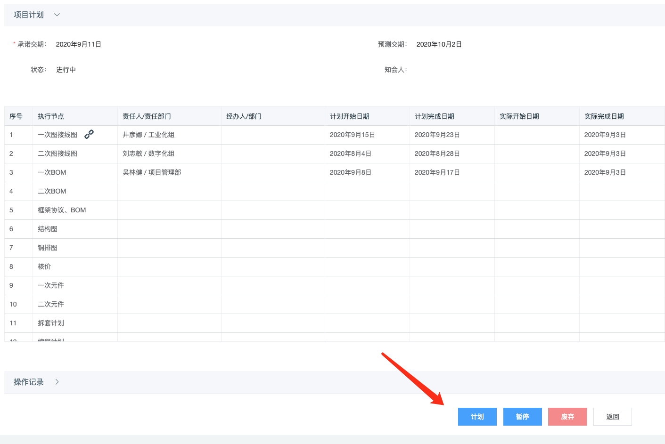Click 吴林健 / 项目管理部 cell
The height and width of the screenshot is (444, 665).
pyautogui.click(x=152, y=172)
